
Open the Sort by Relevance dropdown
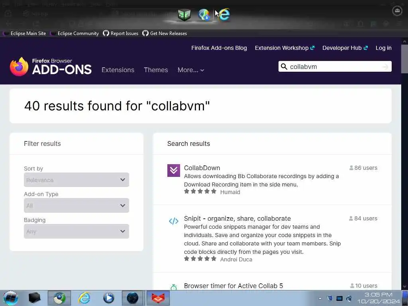pyautogui.click(x=76, y=180)
